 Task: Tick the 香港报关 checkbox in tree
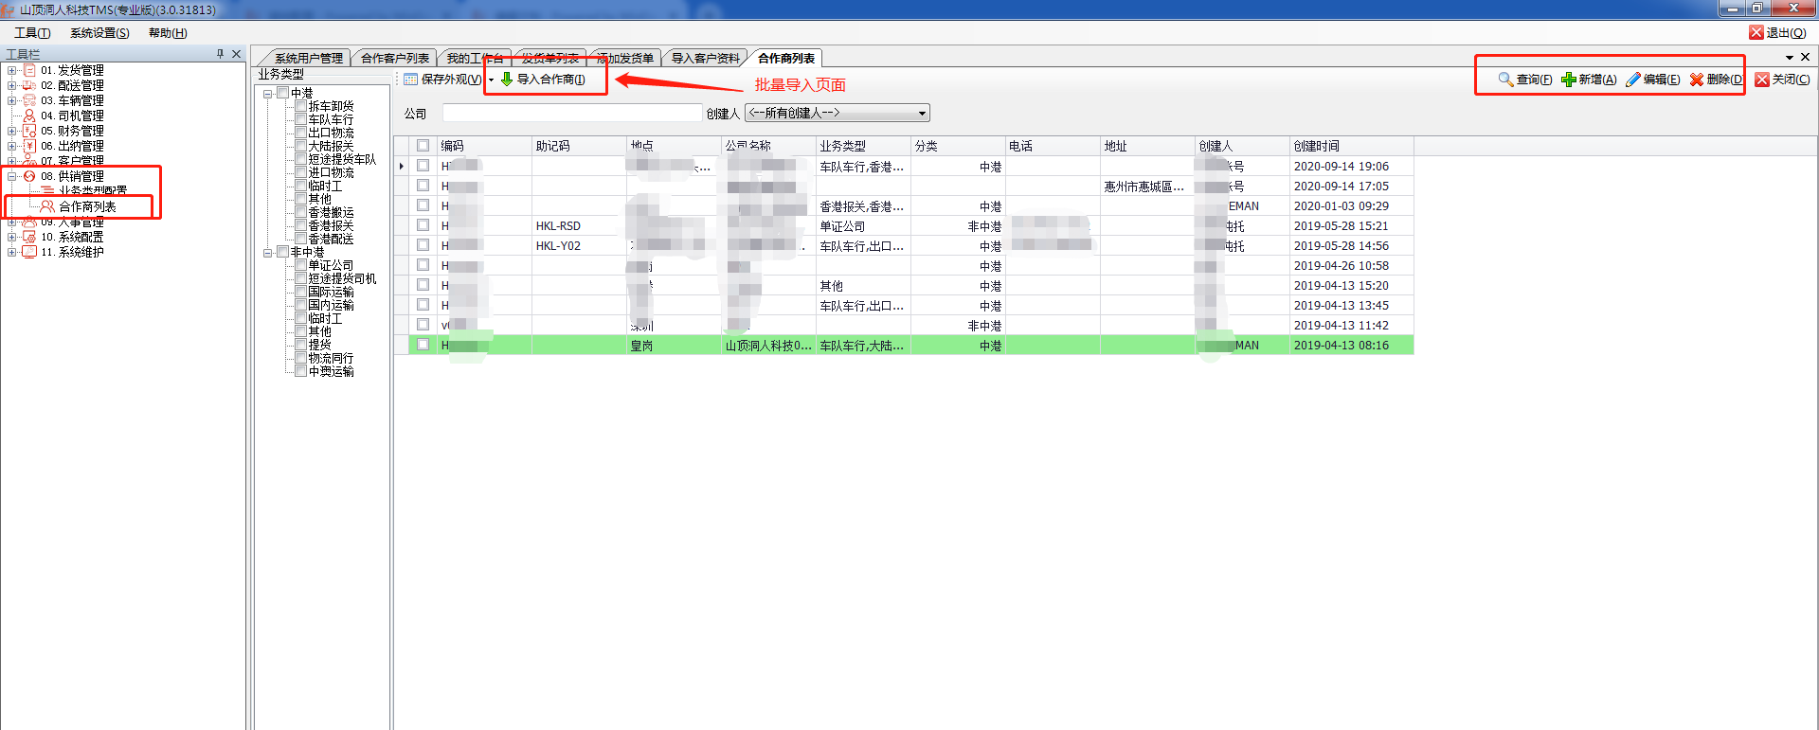click(300, 226)
